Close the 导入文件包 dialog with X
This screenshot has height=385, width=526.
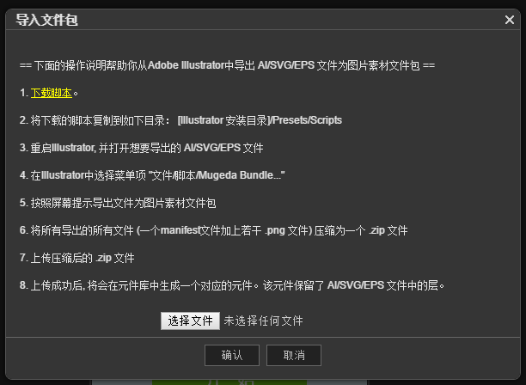509,20
